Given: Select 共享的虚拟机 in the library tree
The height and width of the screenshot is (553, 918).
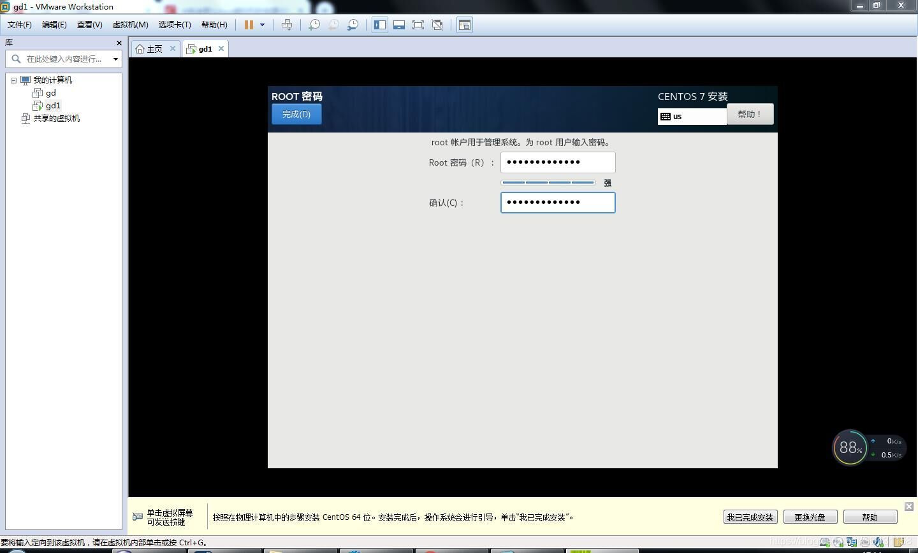Looking at the screenshot, I should (56, 118).
